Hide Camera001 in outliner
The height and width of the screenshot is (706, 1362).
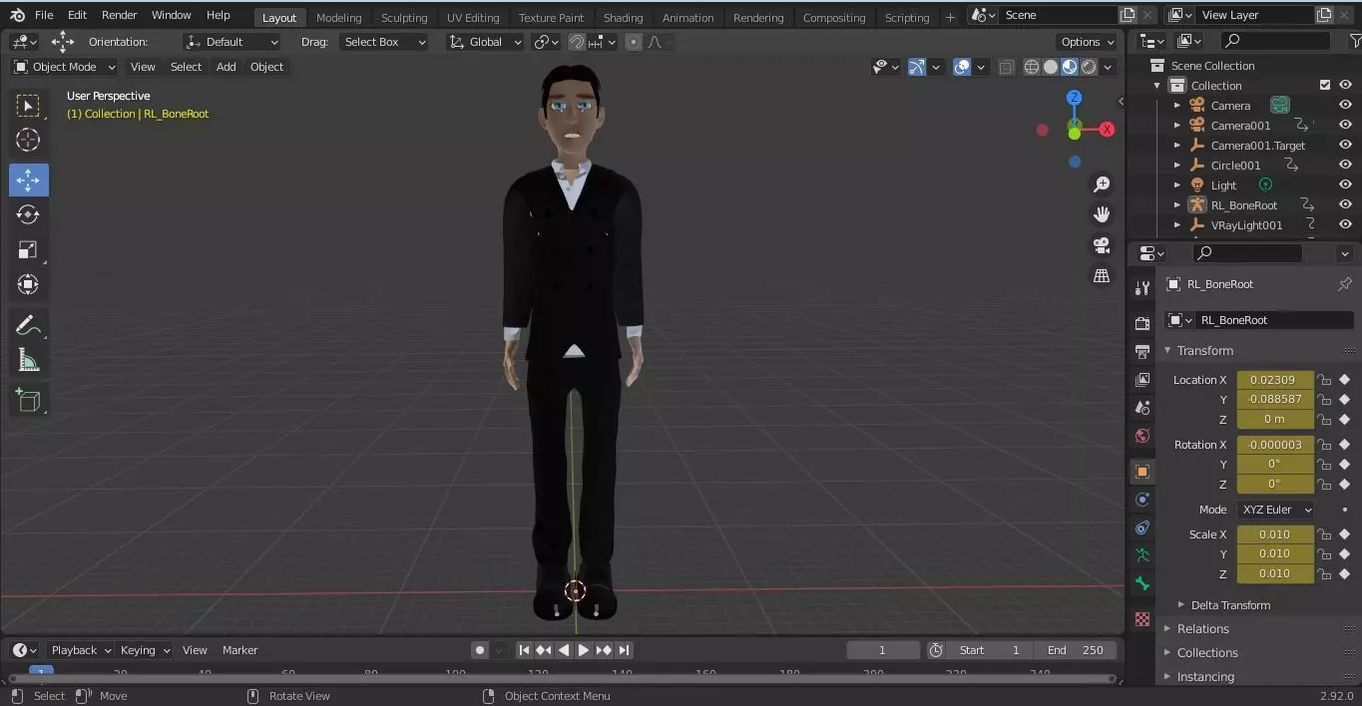point(1345,125)
